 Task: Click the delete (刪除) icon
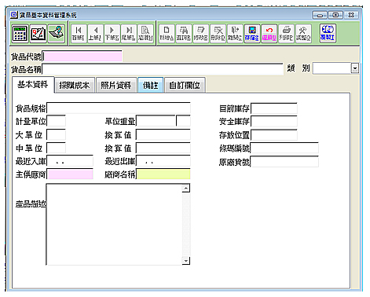[218, 33]
